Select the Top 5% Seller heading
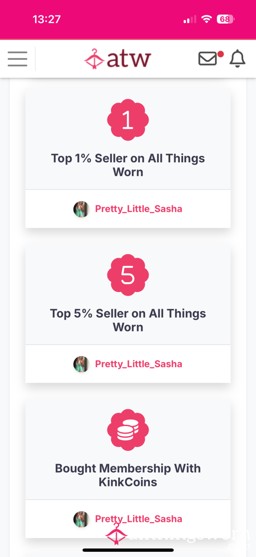Image resolution: width=256 pixels, height=557 pixels. pyautogui.click(x=128, y=320)
